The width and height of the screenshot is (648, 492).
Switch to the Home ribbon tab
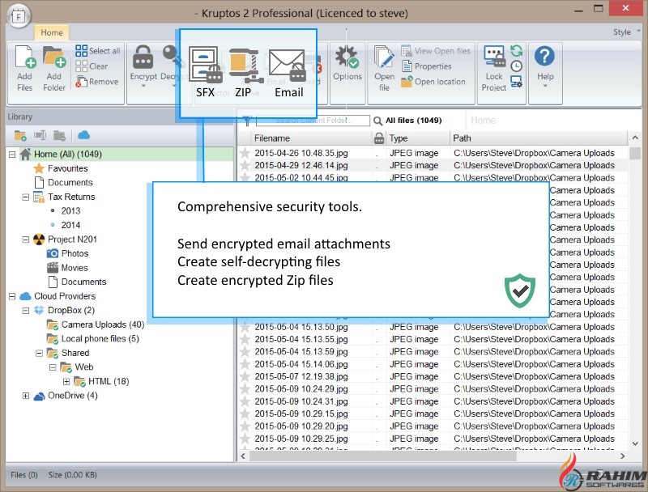[x=52, y=33]
